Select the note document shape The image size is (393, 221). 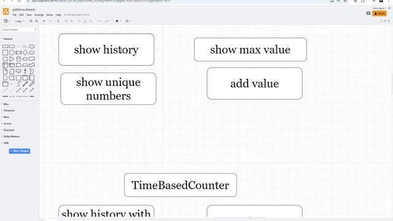click(x=5, y=71)
